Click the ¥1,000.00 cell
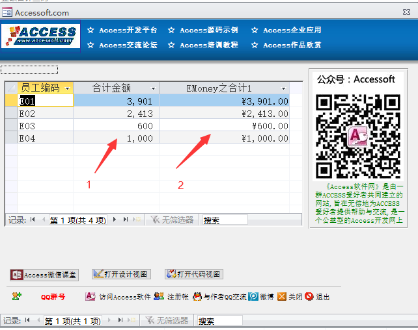The image size is (418, 330). coord(225,138)
